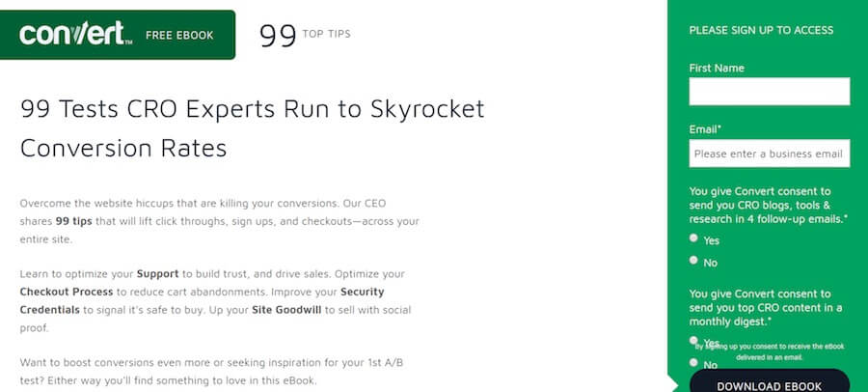868x392 pixels.
Task: Click the FREE EBOOK banner label
Action: click(x=179, y=36)
